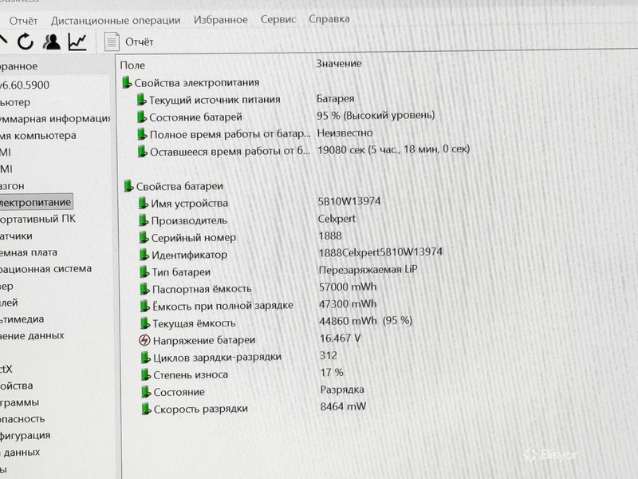Click the device name value 5B10W13974

coord(349,202)
